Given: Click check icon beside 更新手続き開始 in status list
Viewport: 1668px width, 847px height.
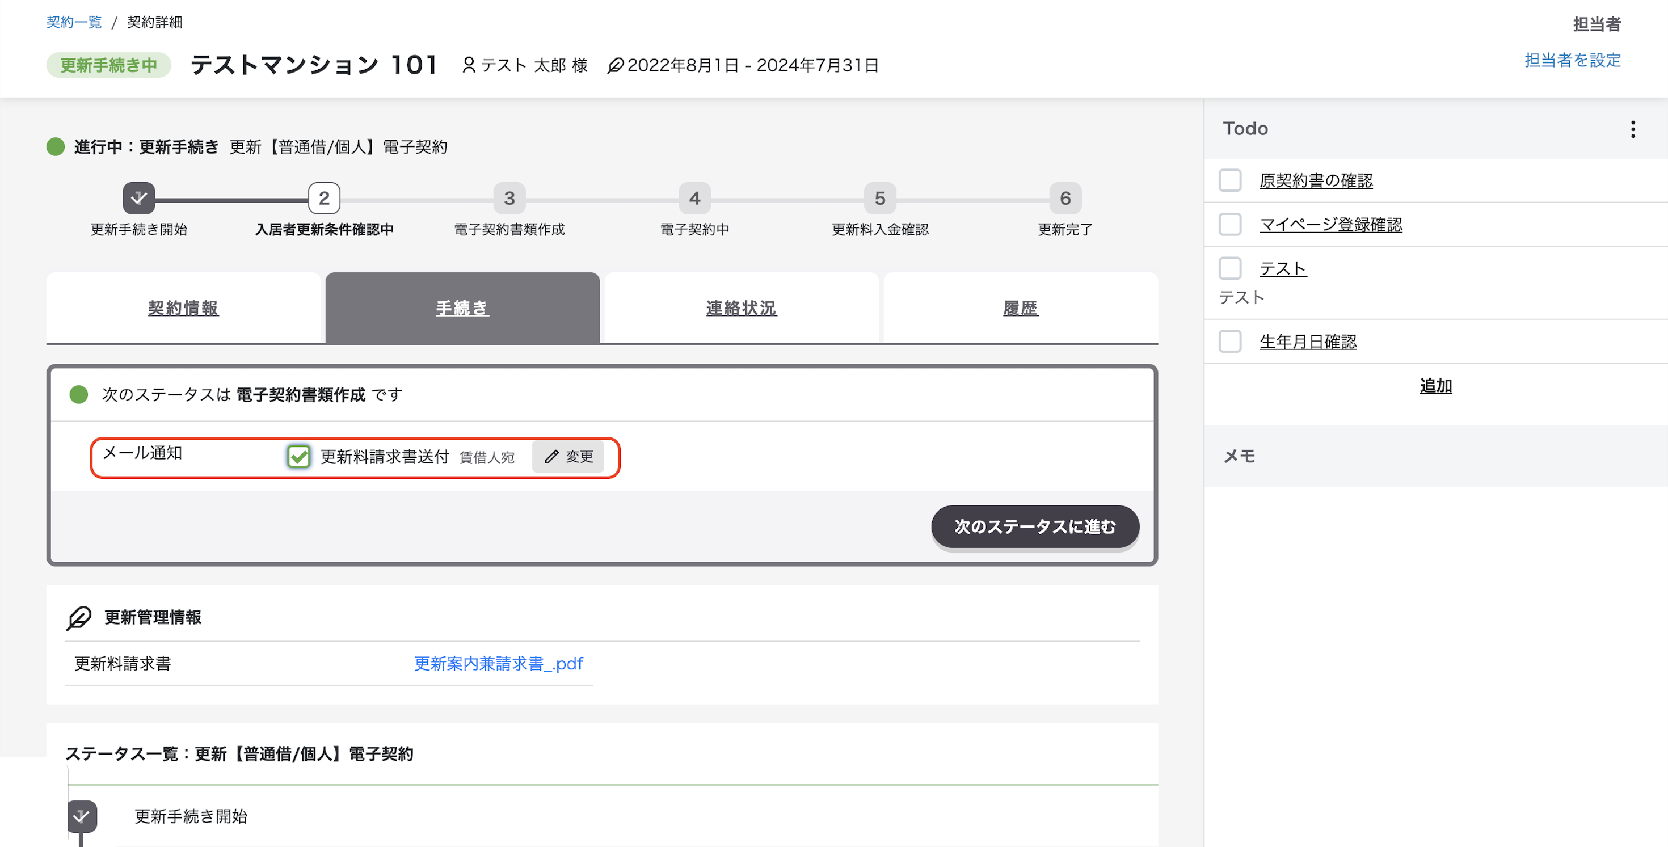Looking at the screenshot, I should (x=82, y=816).
